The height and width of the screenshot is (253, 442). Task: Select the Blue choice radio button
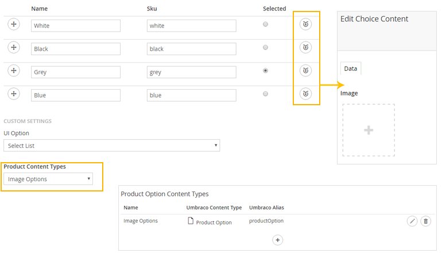pos(265,94)
